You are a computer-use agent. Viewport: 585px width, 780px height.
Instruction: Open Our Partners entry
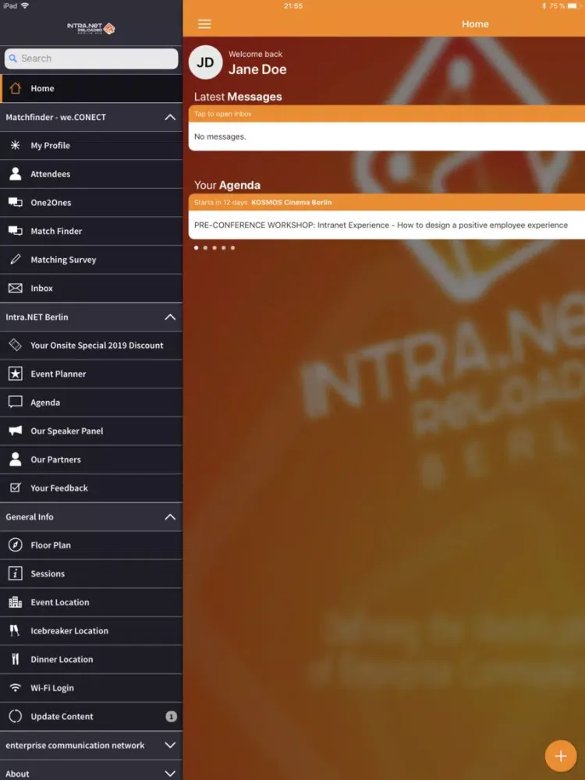point(91,459)
